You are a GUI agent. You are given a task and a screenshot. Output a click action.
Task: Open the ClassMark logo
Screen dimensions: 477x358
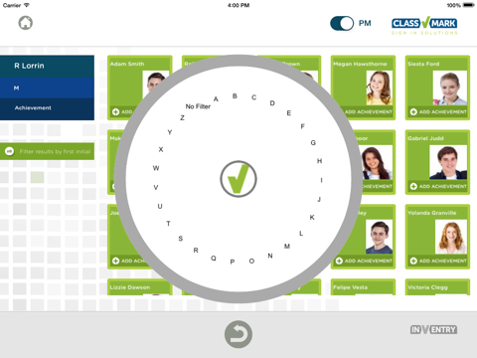pos(424,26)
